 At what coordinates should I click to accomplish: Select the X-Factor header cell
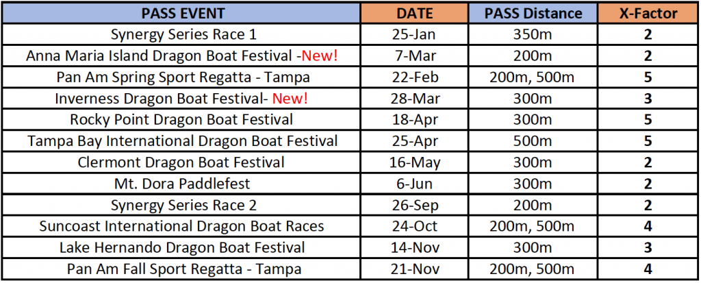(647, 13)
